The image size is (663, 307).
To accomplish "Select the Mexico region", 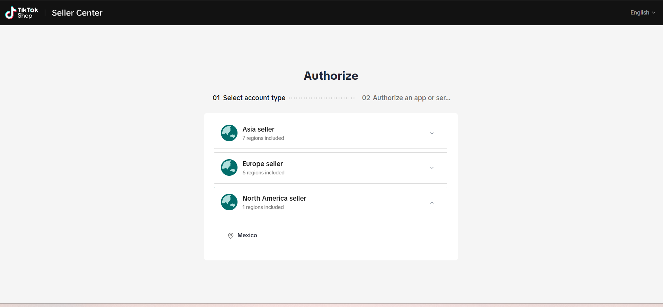I will pos(247,235).
